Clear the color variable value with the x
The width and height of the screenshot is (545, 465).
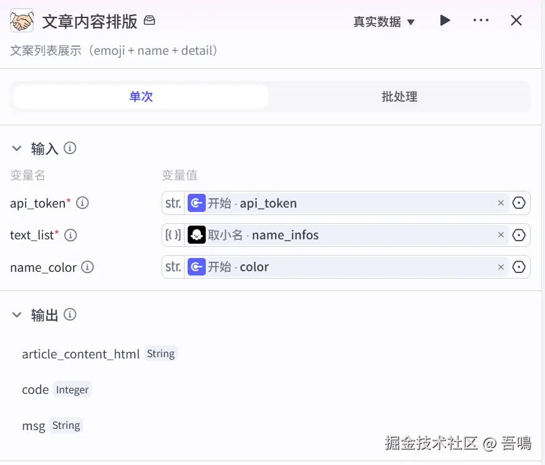click(x=501, y=267)
